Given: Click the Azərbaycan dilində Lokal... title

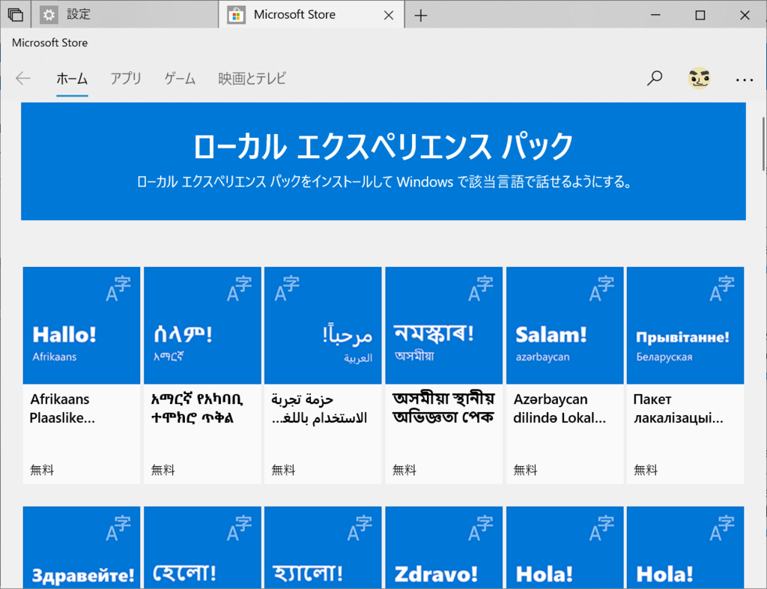Looking at the screenshot, I should pos(560,408).
